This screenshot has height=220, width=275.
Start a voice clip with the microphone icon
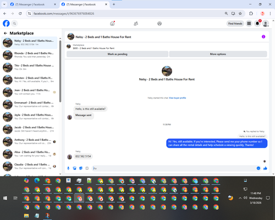click(x=68, y=168)
